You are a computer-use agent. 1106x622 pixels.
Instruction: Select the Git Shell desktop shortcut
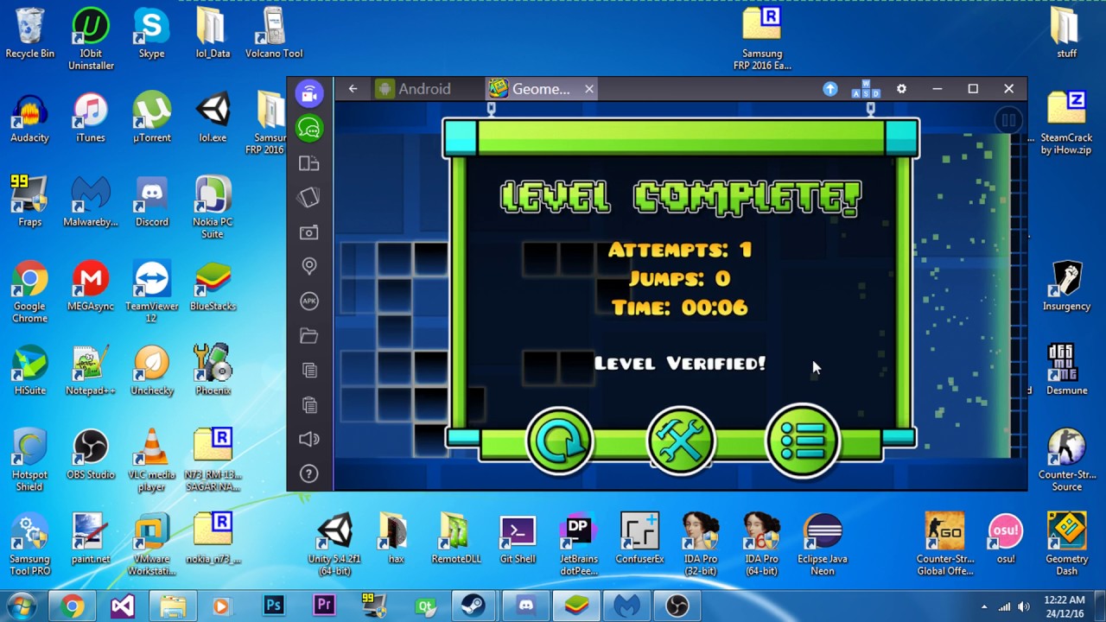pos(518,539)
